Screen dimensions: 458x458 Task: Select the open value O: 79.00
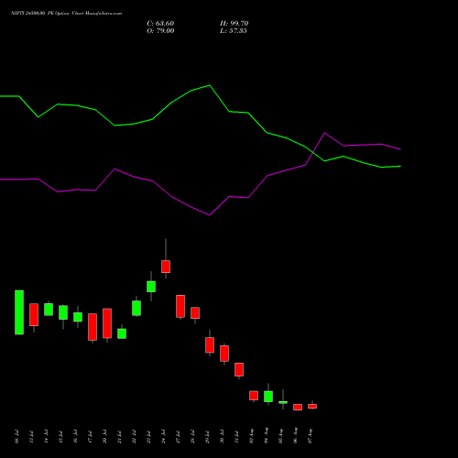click(x=160, y=31)
